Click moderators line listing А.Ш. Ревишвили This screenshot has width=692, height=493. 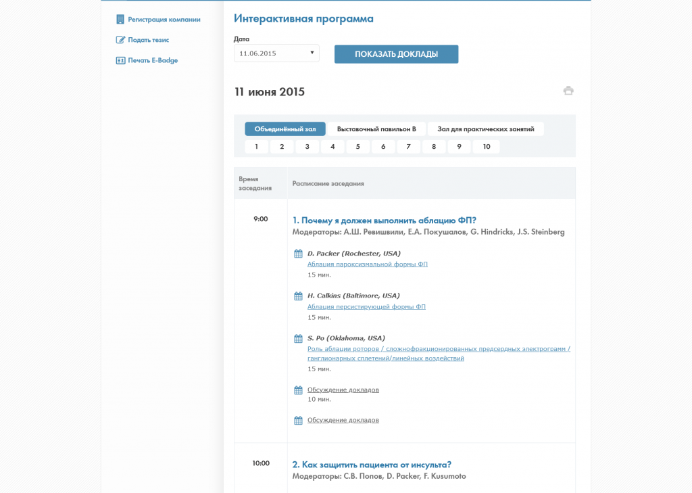coord(428,232)
